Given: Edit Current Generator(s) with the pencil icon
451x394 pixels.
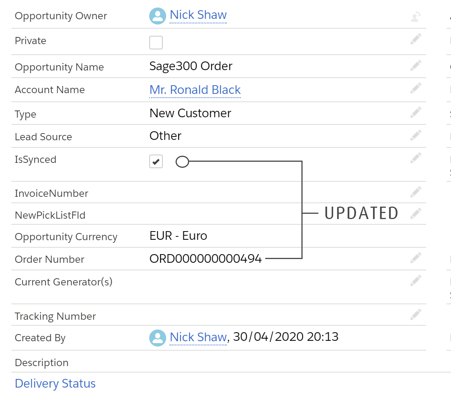Looking at the screenshot, I should [x=416, y=281].
